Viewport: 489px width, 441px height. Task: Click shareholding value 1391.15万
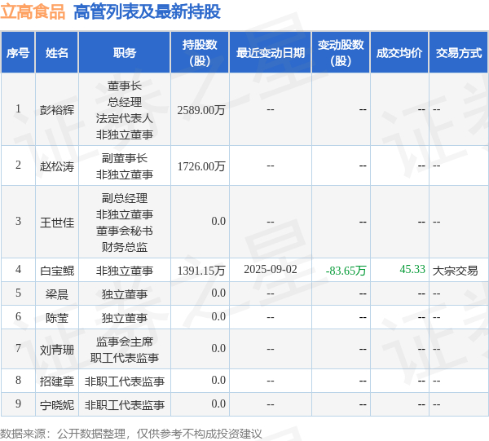[201, 271]
